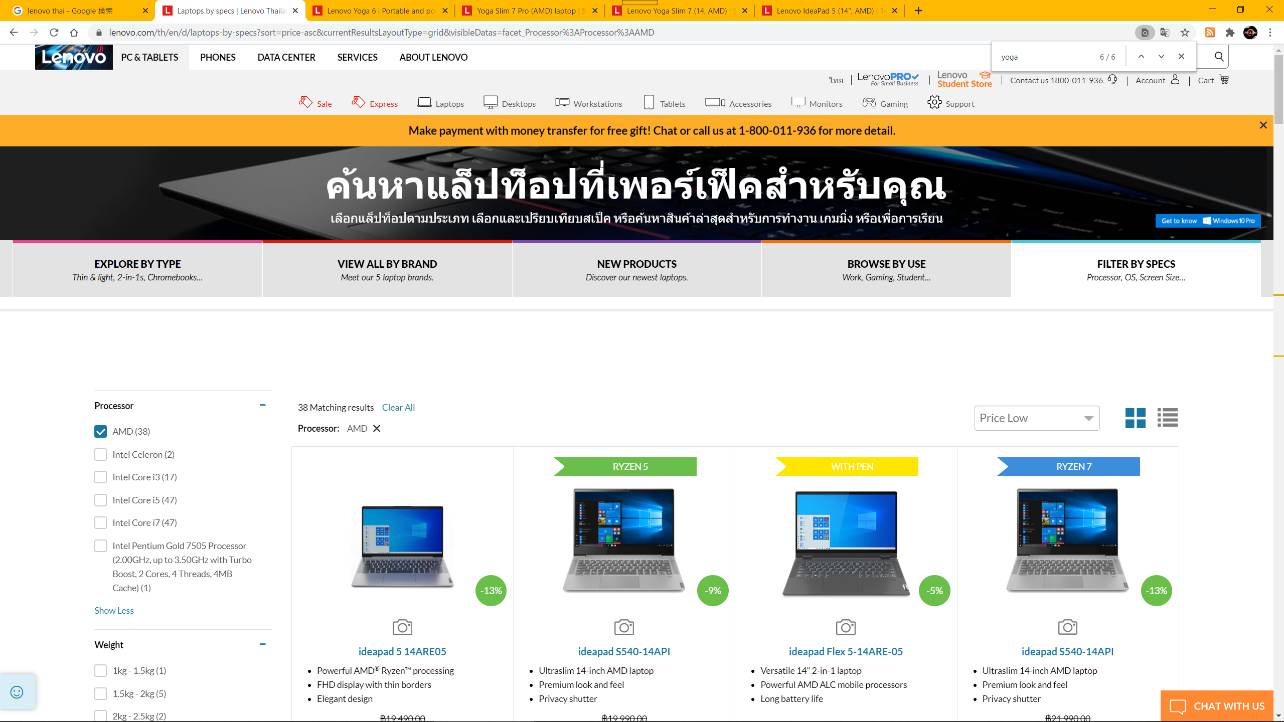Uncheck the AMD (38) checkbox

click(100, 432)
